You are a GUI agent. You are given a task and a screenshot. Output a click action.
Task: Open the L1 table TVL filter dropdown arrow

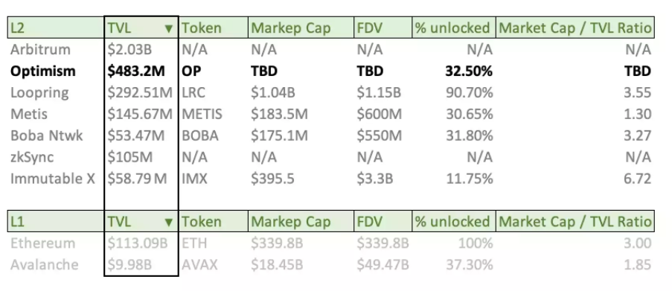pyautogui.click(x=169, y=222)
